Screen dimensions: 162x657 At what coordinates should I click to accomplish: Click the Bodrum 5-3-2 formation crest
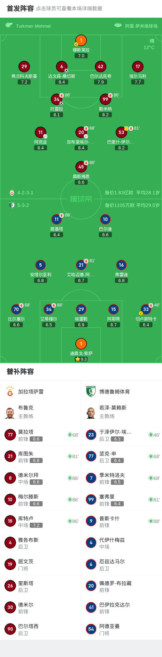pyautogui.click(x=12, y=205)
